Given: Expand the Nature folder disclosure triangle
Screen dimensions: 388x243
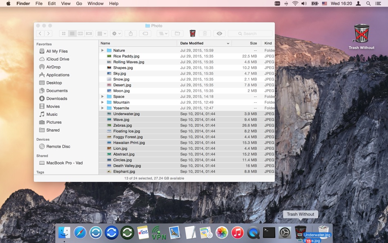Looking at the screenshot, I should point(102,50).
